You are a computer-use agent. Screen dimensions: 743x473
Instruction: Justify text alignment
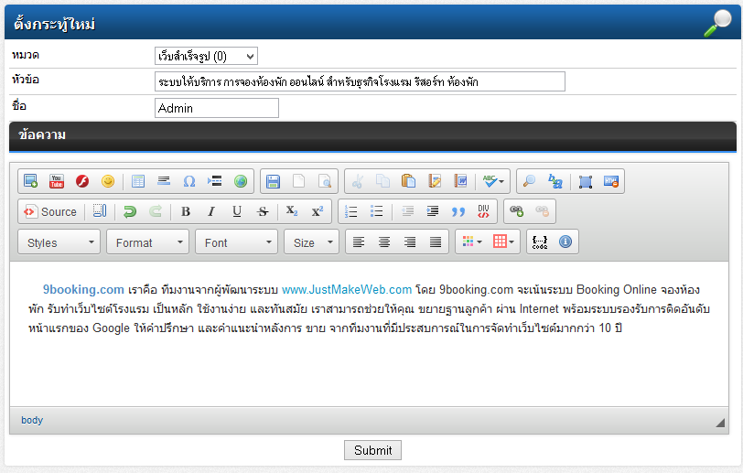tap(436, 242)
